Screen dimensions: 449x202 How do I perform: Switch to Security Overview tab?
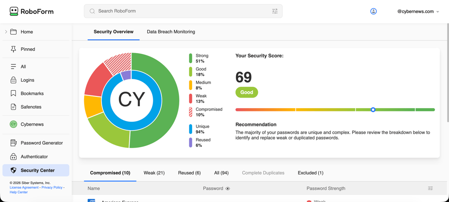[114, 32]
